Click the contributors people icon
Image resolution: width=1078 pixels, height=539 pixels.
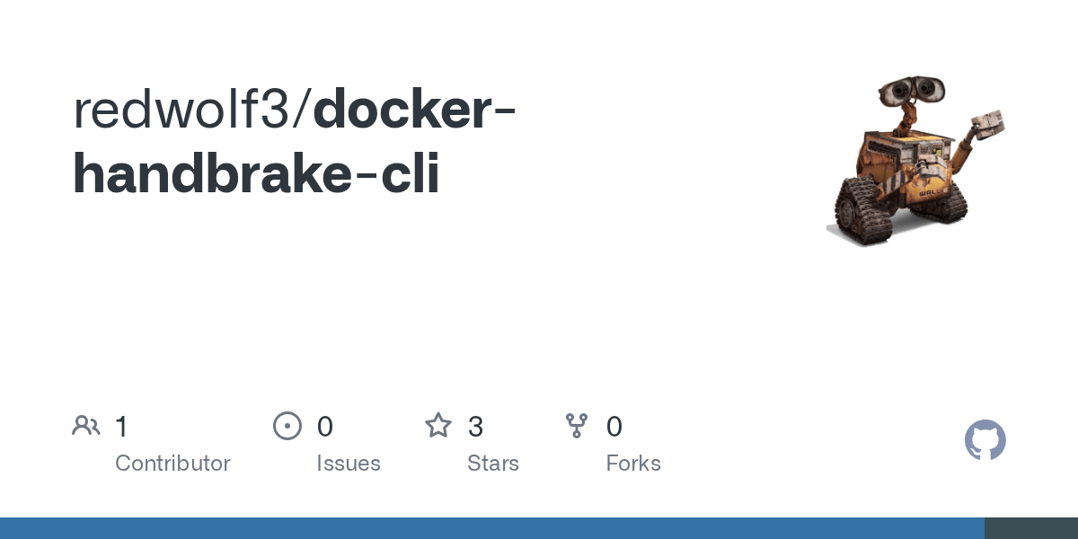[86, 426]
